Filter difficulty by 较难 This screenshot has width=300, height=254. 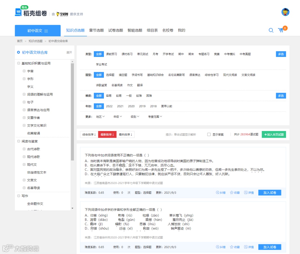[139, 96]
